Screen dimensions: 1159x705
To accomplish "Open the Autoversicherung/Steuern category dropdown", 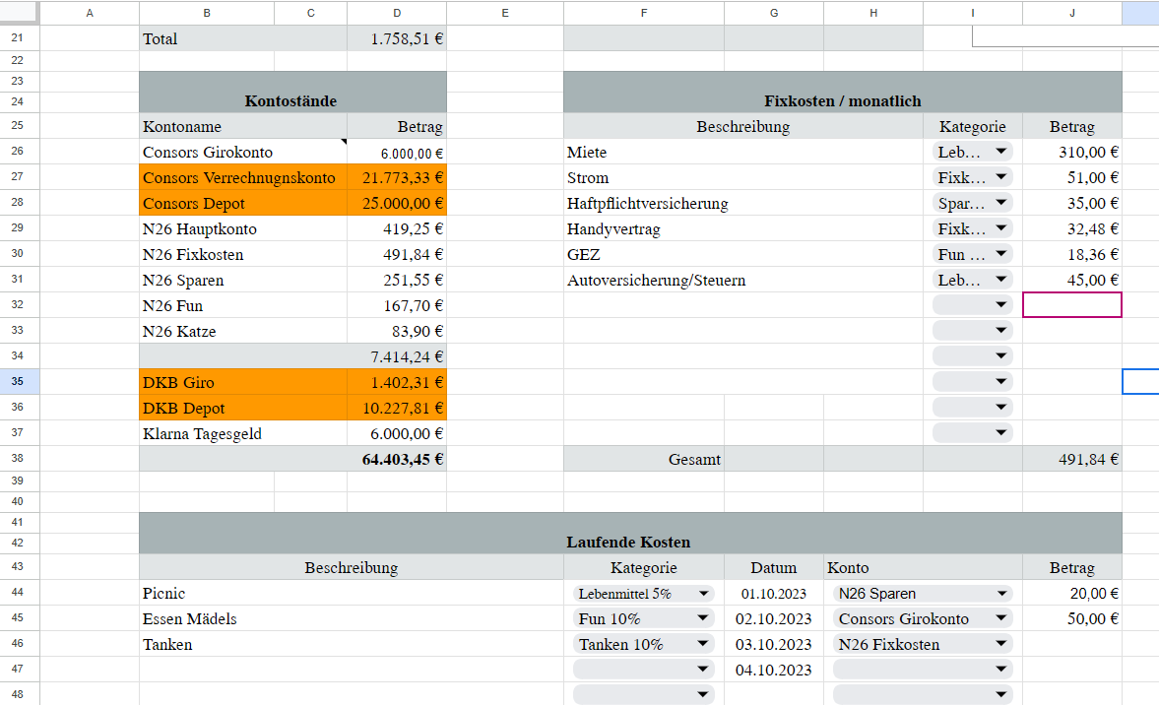I will coord(972,280).
